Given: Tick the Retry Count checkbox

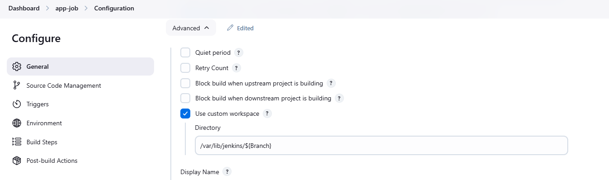Looking at the screenshot, I should (x=185, y=68).
